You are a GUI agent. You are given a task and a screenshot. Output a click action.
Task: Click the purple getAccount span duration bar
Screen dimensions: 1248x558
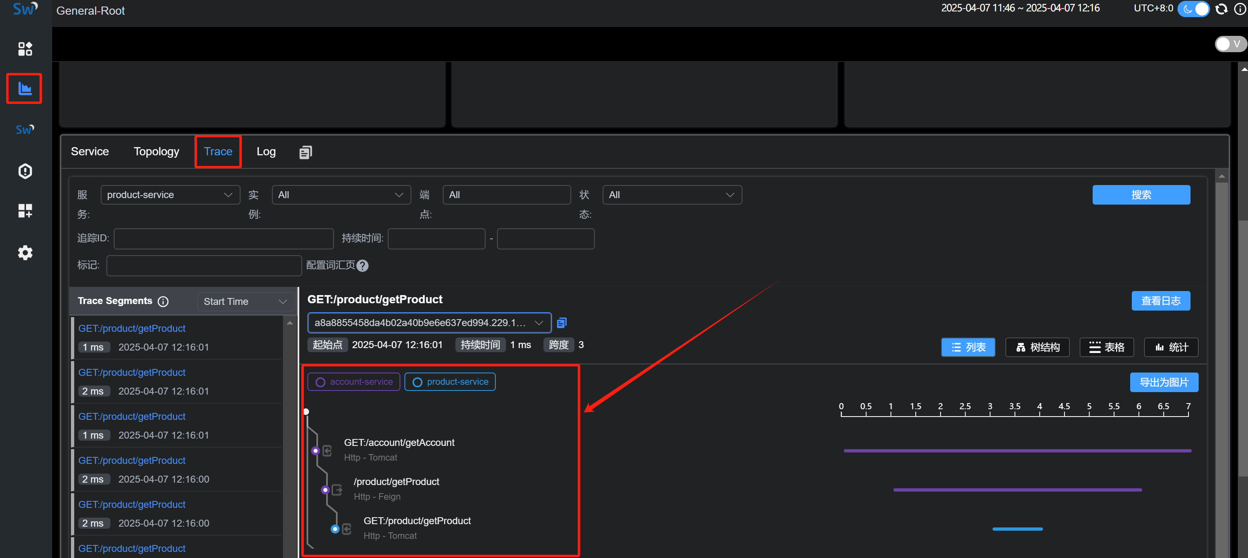pyautogui.click(x=1017, y=450)
